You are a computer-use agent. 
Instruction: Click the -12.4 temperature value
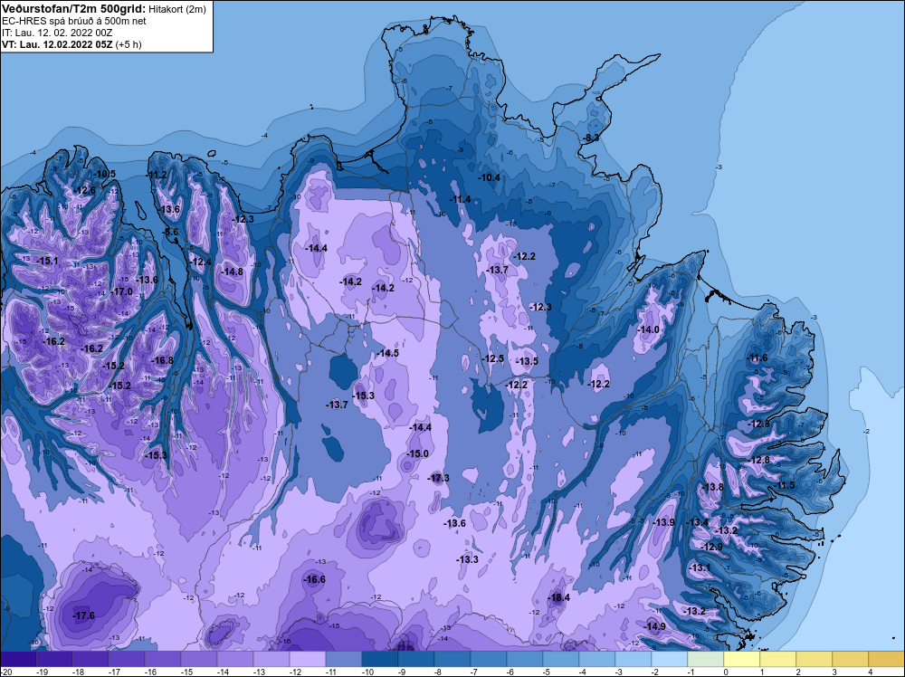pos(201,262)
